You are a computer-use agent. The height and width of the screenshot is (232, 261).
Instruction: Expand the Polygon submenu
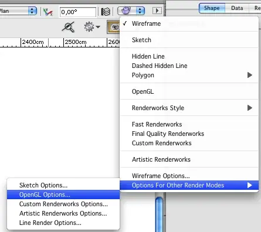189,75
